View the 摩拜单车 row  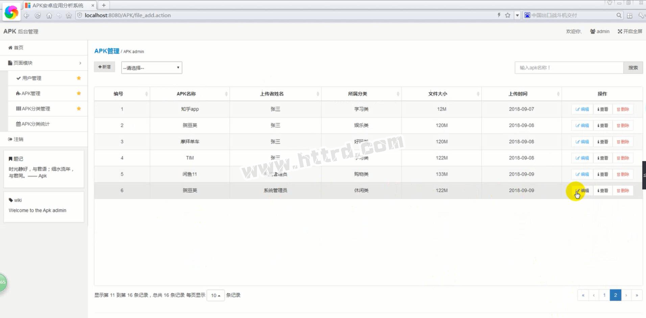click(x=602, y=142)
